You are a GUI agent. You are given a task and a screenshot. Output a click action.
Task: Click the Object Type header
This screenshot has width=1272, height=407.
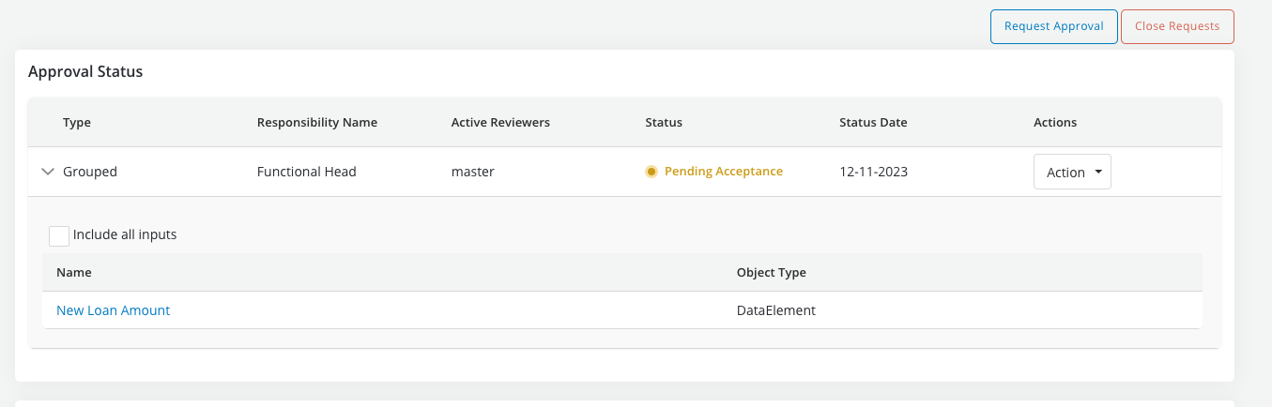pyautogui.click(x=771, y=273)
